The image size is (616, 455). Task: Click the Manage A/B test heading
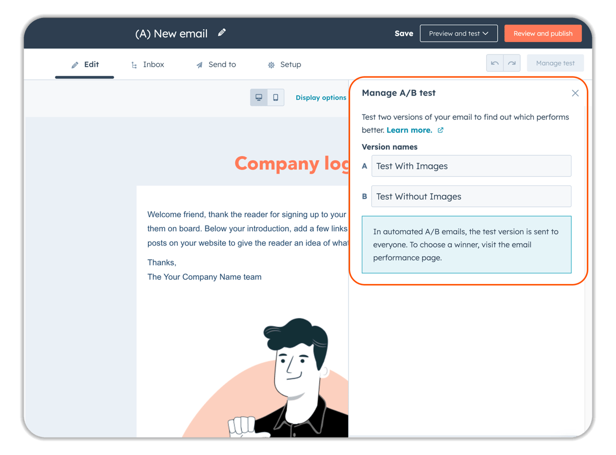[398, 93]
